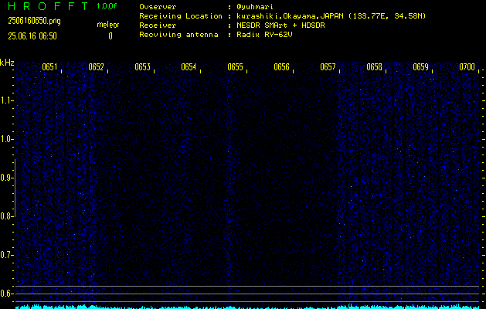Click the date stamp 25.06.16 06:50

point(32,36)
